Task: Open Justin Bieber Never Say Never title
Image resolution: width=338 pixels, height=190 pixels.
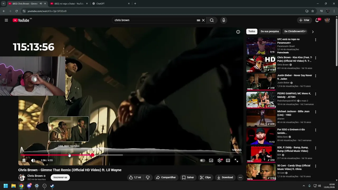Action: click(x=295, y=77)
